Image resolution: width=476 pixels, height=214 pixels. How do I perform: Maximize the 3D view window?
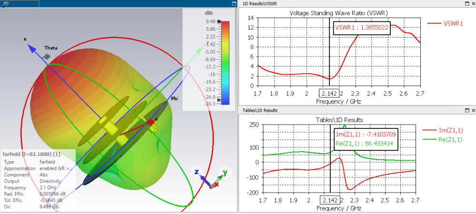click(x=234, y=4)
